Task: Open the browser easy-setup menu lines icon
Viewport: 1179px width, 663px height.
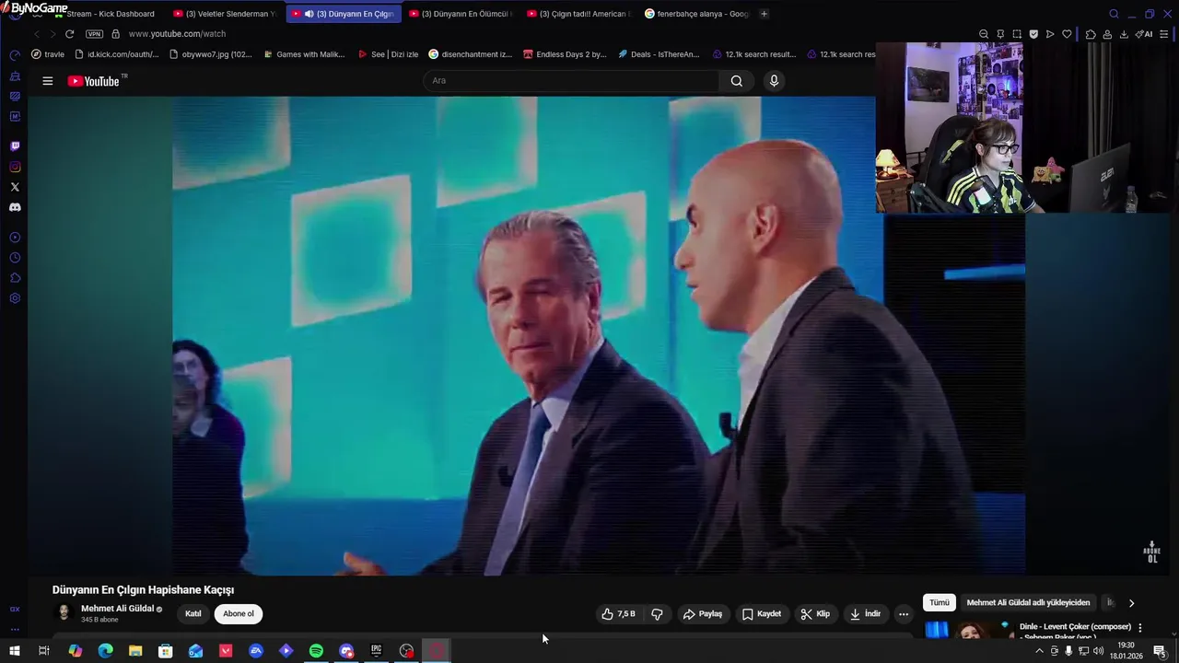Action: 1164,34
